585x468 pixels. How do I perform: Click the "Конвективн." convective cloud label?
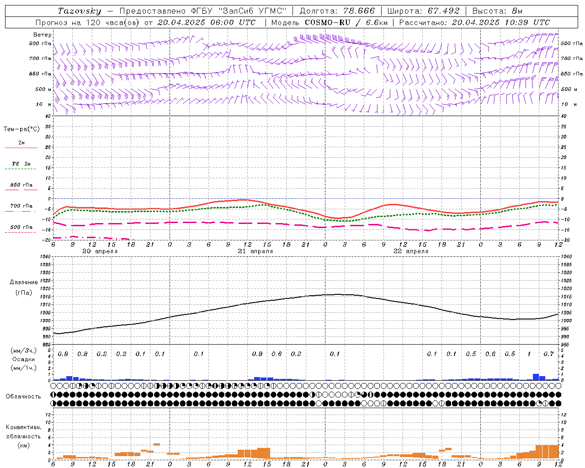click(x=23, y=427)
